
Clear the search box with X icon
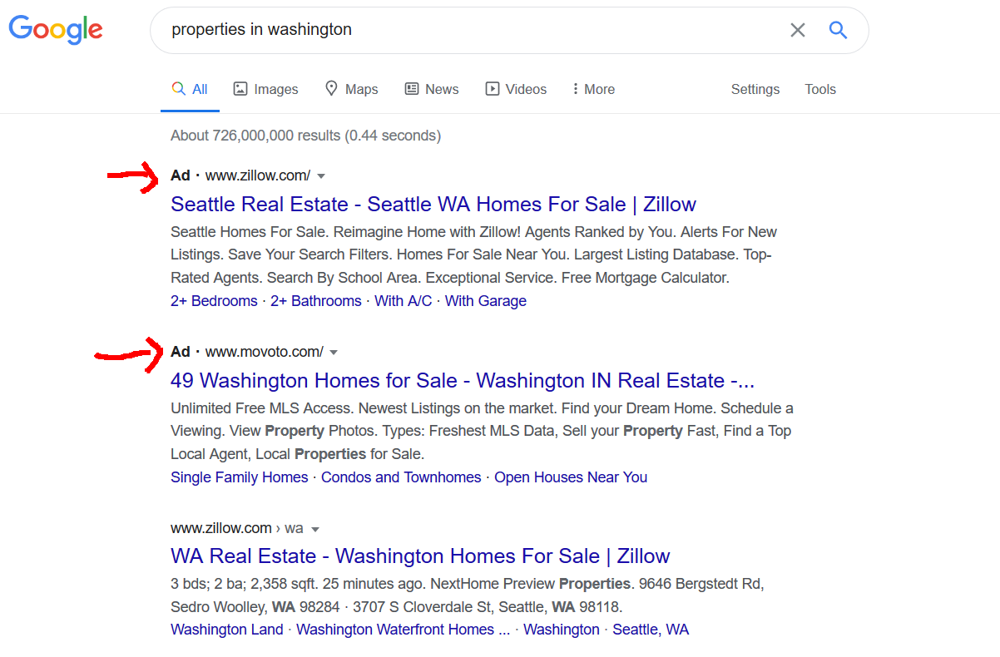coord(797,30)
